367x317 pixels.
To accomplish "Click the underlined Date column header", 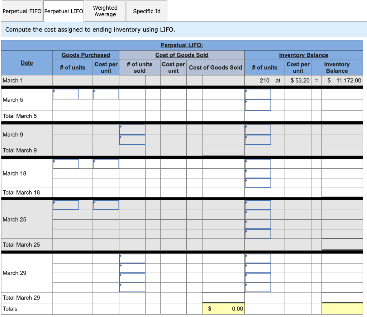I will [27, 62].
